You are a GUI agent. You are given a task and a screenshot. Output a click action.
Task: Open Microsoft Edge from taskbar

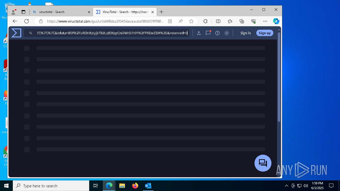[x=109, y=186]
